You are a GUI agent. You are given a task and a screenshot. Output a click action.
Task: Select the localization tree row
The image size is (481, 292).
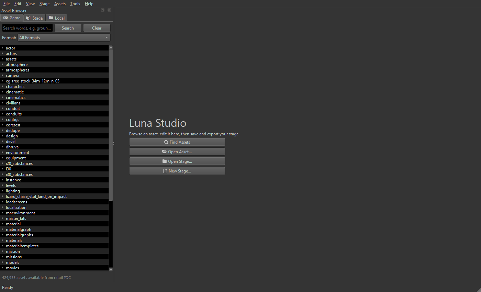coord(54,207)
